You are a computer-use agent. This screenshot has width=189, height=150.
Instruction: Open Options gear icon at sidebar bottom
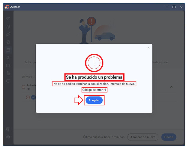pos(8,129)
